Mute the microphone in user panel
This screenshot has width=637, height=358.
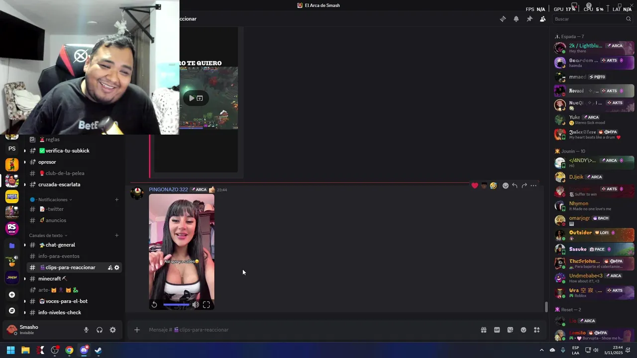point(86,330)
